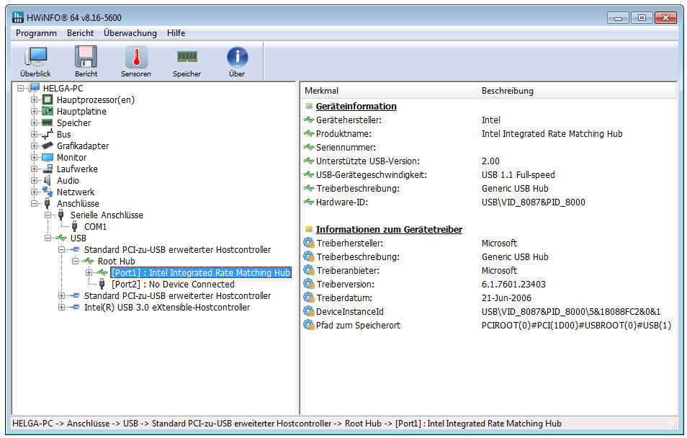This screenshot has height=438, width=687.
Task: Expand Intel(R) USB 3.0 eXtensible-Hostcontroller node
Action: click(61, 308)
